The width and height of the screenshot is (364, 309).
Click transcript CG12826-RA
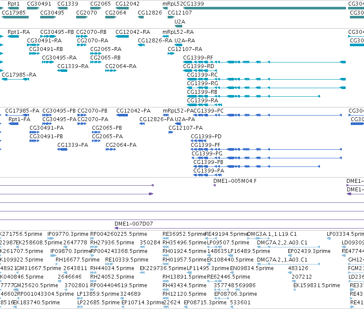click(155, 40)
